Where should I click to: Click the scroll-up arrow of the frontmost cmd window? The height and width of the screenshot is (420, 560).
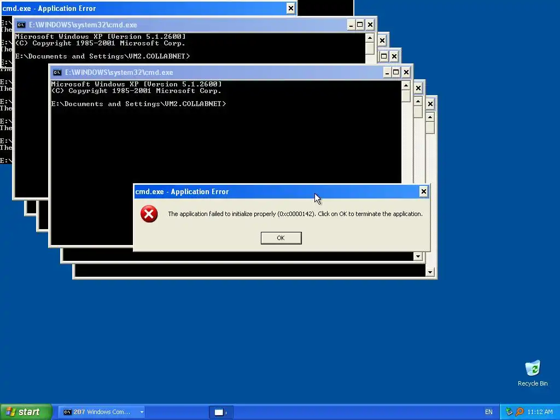406,85
